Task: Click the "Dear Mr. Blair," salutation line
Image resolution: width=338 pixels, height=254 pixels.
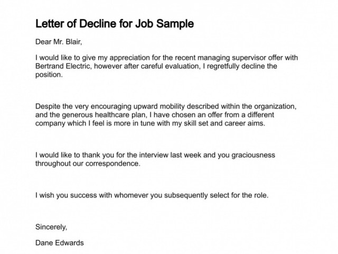Action: pos(59,42)
